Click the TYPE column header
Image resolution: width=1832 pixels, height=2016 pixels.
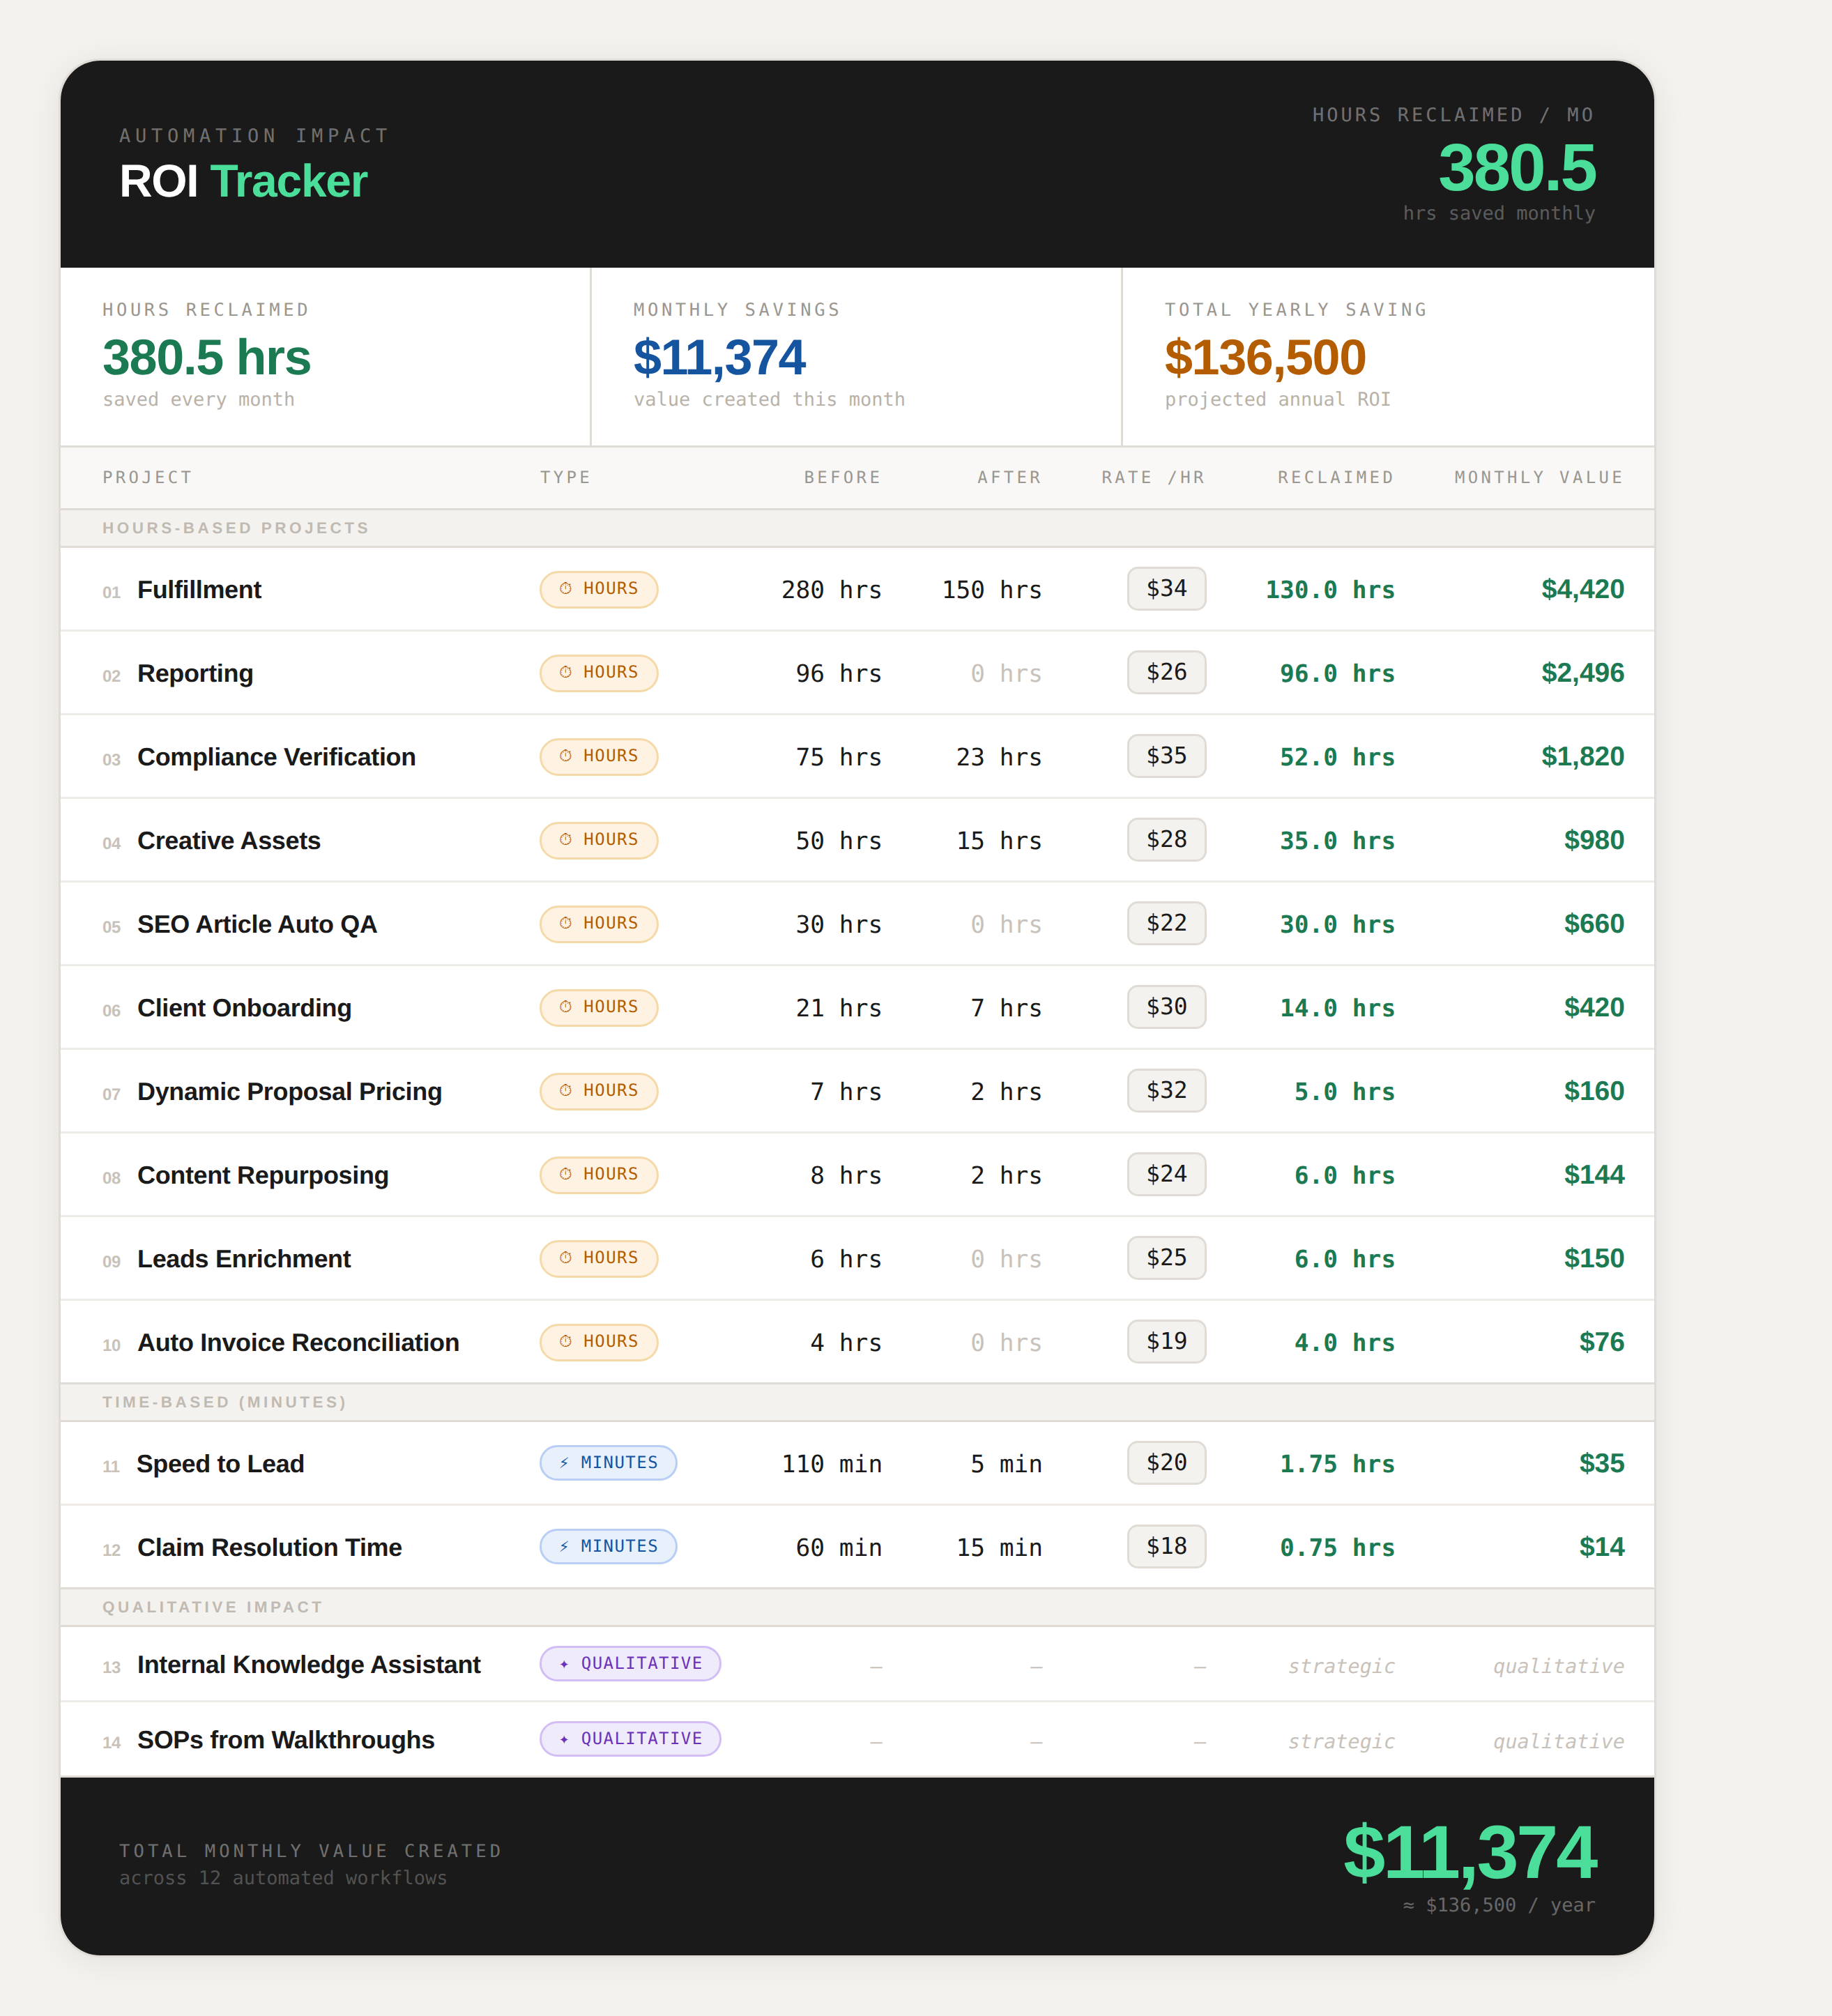(566, 478)
